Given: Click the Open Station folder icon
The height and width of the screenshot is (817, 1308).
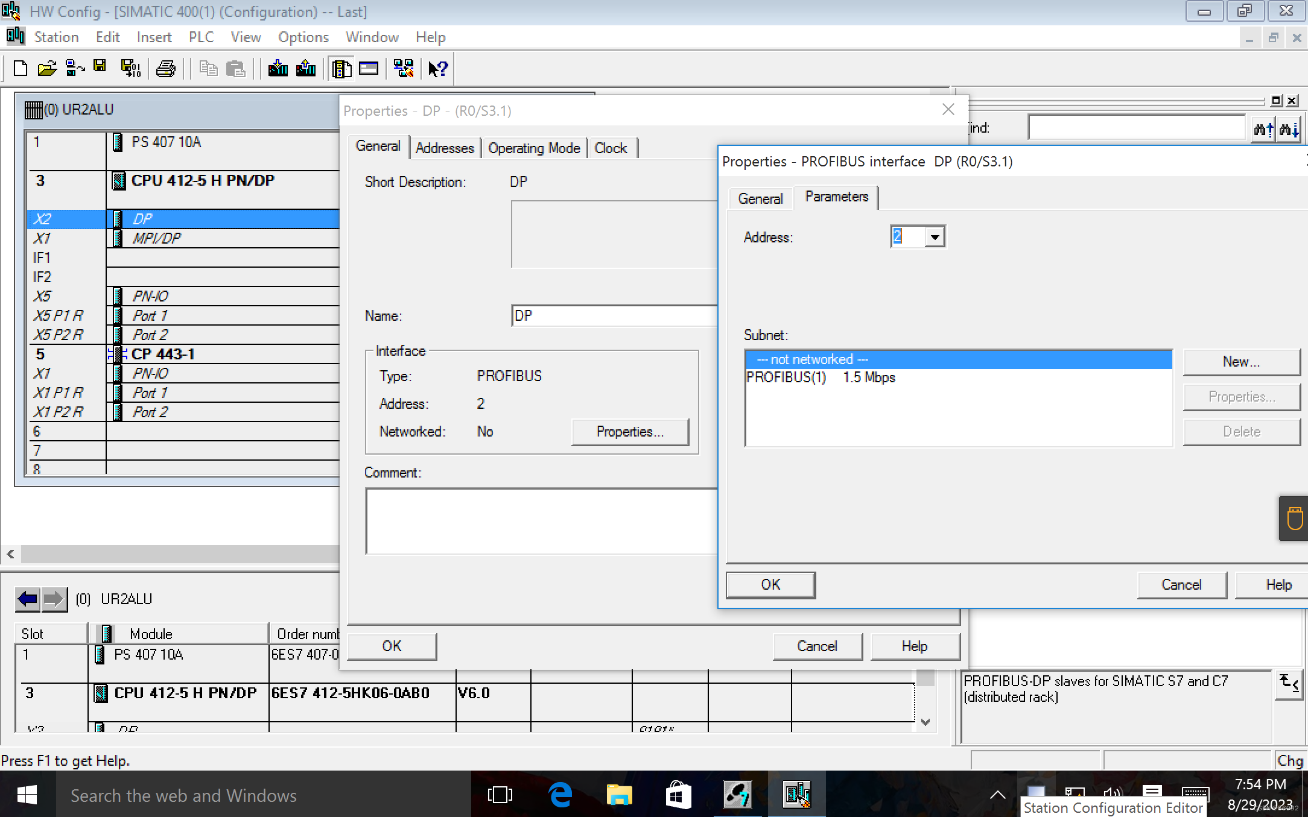Looking at the screenshot, I should [47, 69].
